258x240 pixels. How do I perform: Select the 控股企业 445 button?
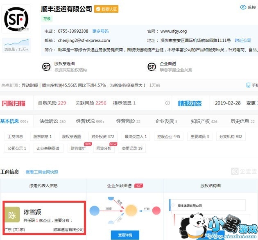pyautogui.click(x=169, y=136)
